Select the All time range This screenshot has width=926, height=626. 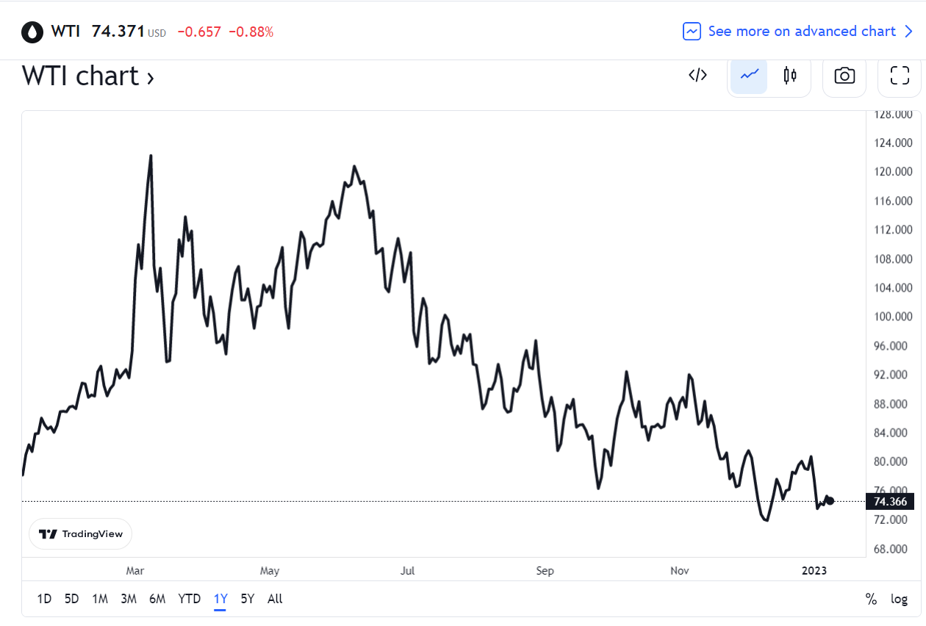pos(275,599)
